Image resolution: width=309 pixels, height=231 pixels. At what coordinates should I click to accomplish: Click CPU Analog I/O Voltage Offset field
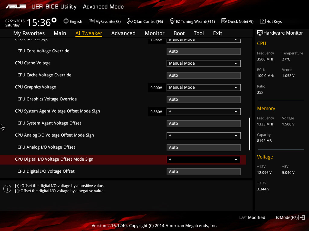click(204, 147)
